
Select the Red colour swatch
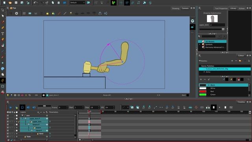click(203, 91)
